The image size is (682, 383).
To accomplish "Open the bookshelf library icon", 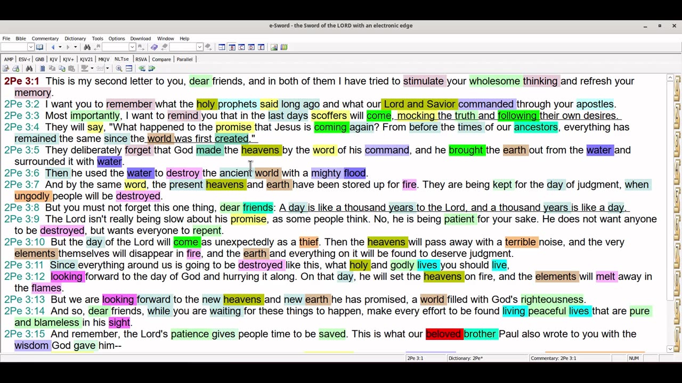I will pyautogui.click(x=284, y=47).
